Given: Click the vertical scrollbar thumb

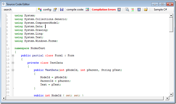Looking at the screenshot, I should click(x=171, y=25).
